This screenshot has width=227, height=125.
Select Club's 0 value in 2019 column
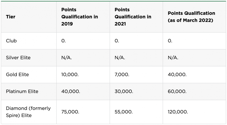(63, 41)
